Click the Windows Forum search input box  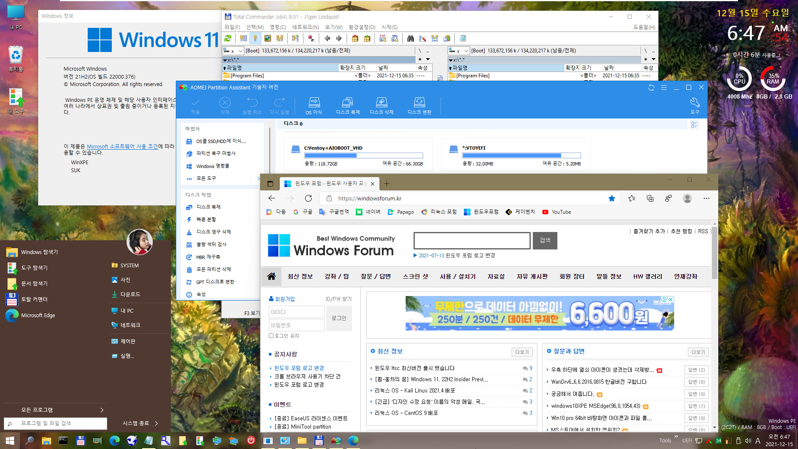tap(472, 240)
